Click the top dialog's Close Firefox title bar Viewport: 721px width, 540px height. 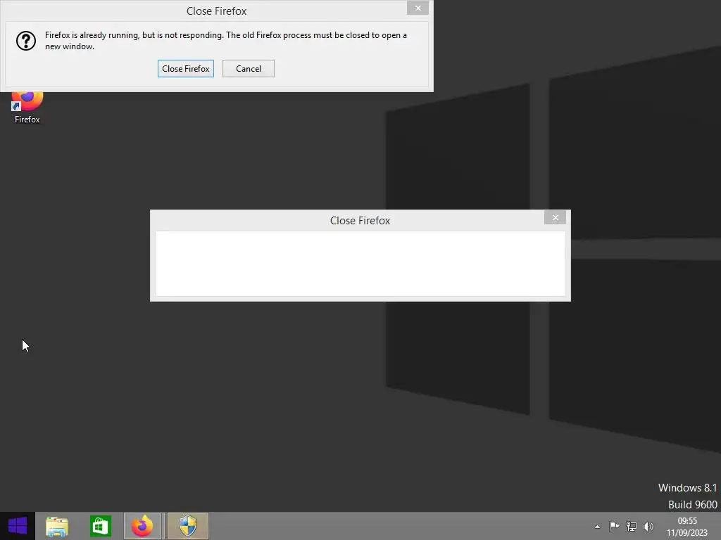[216, 11]
